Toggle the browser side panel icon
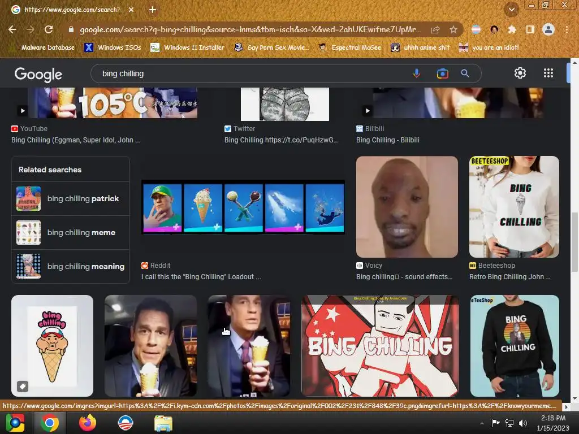The width and height of the screenshot is (579, 434). pyautogui.click(x=530, y=29)
